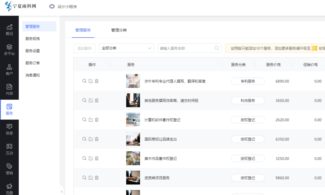
Task: Click the 添加服务 button
Action: point(84,48)
